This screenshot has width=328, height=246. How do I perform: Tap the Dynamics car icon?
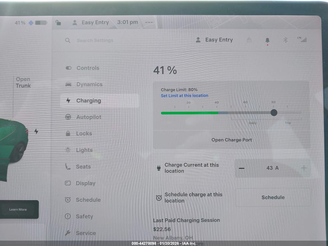tap(68, 84)
